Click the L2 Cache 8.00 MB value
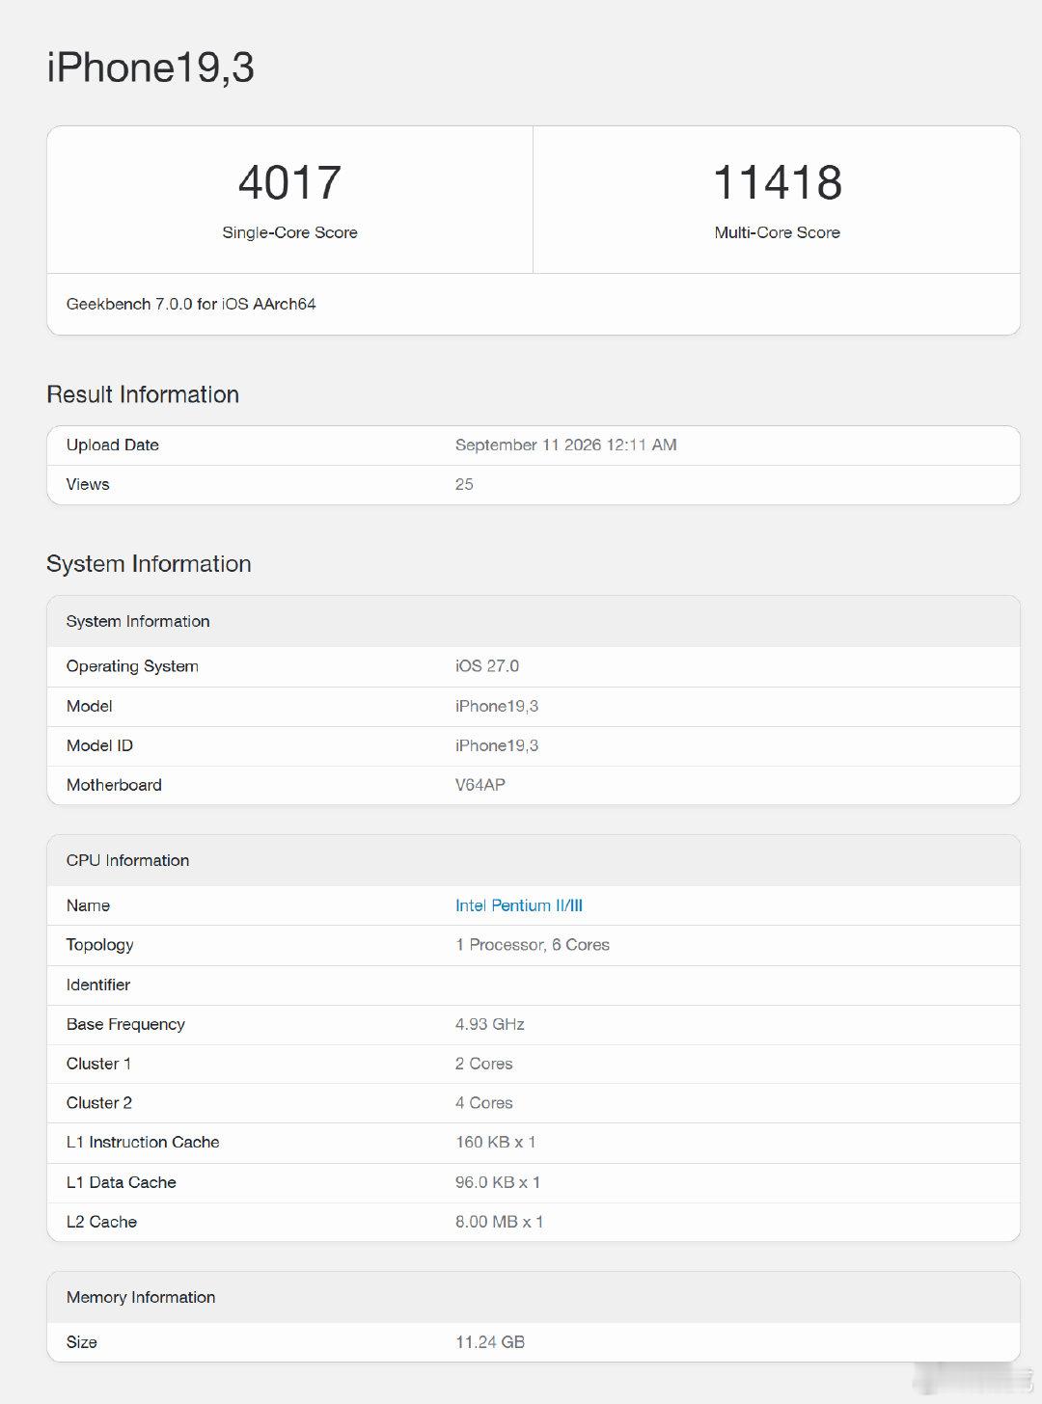 (x=500, y=1222)
